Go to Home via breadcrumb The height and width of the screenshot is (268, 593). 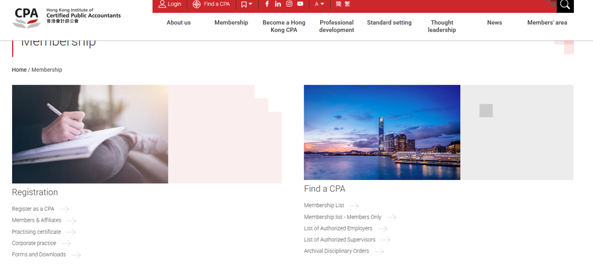tap(19, 70)
